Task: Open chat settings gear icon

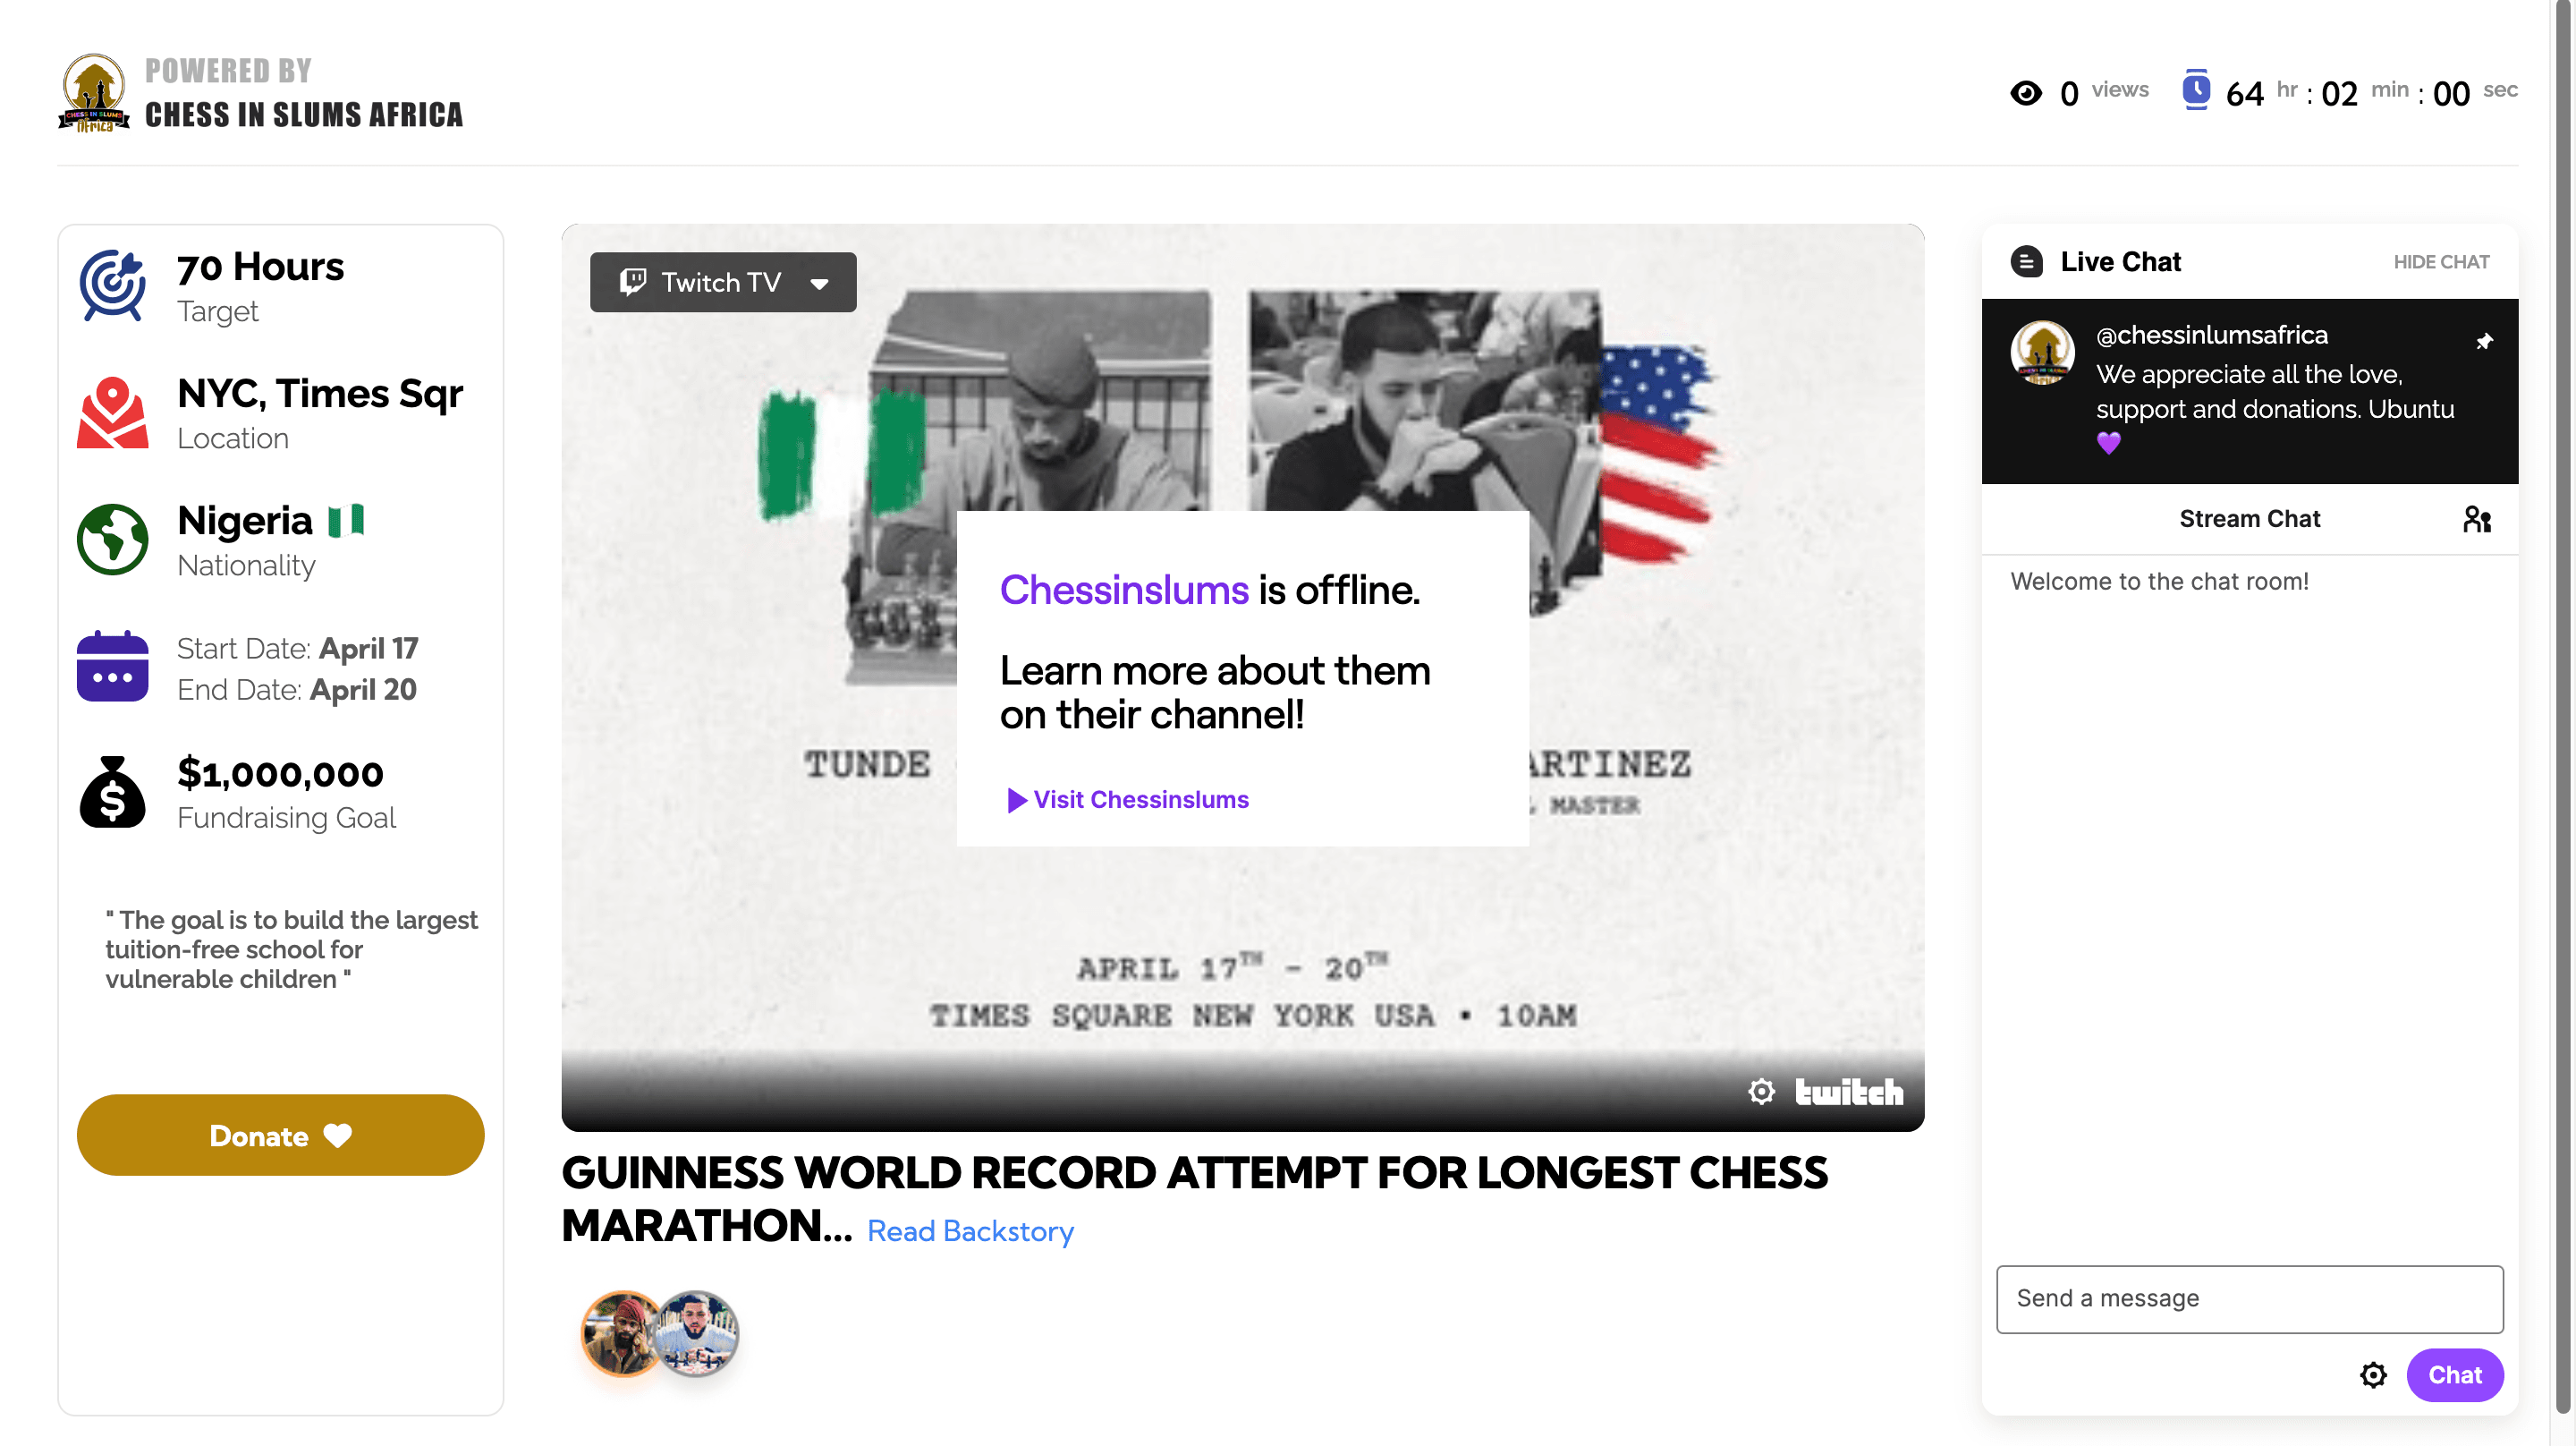Action: (2373, 1375)
